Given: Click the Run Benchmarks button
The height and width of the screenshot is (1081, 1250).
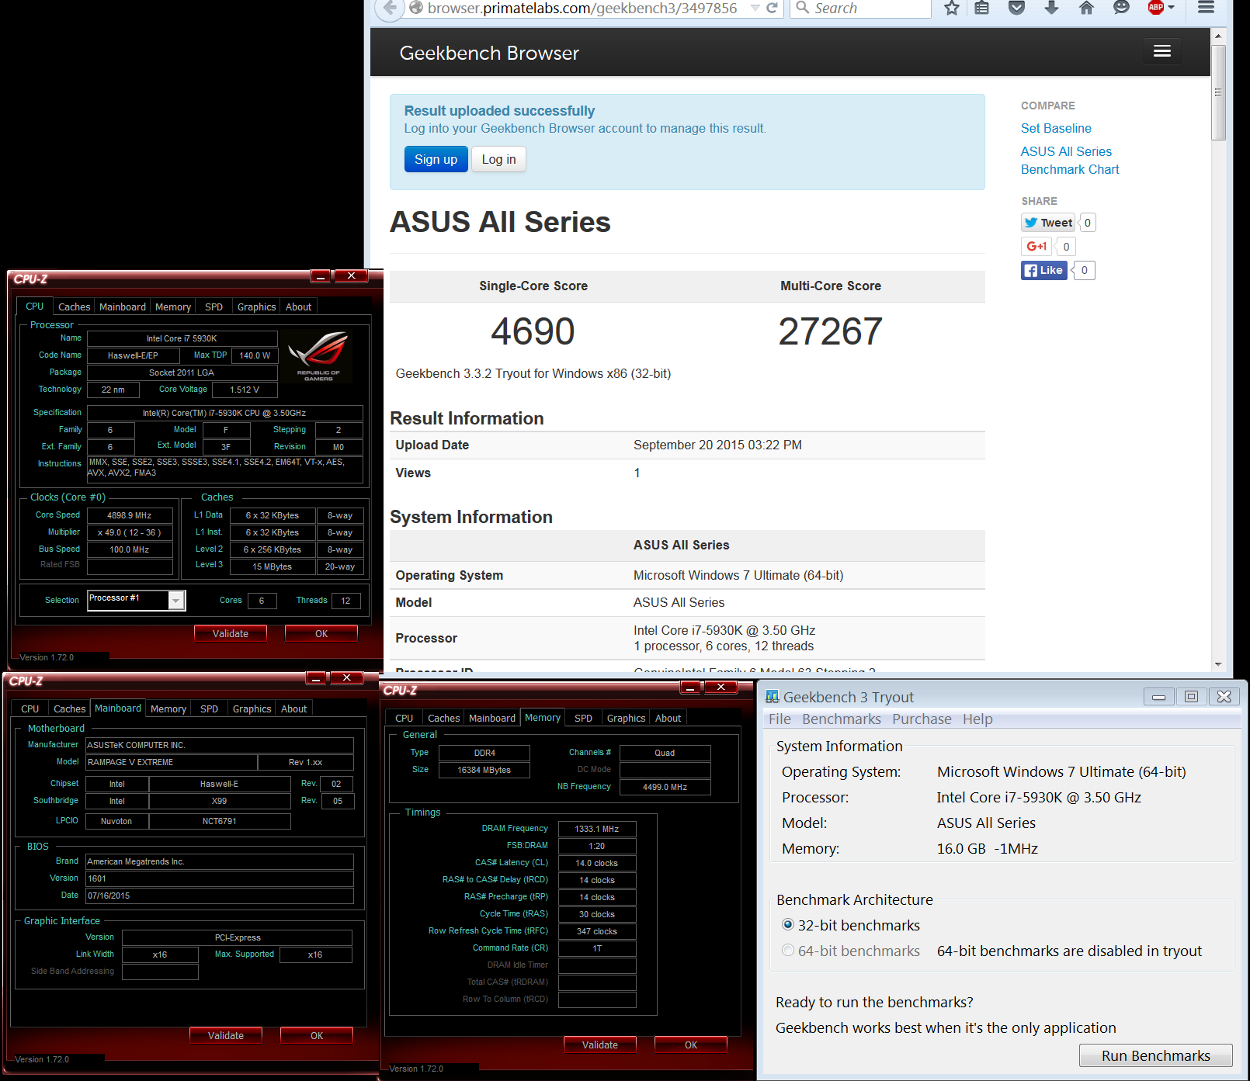Looking at the screenshot, I should click(x=1155, y=1055).
